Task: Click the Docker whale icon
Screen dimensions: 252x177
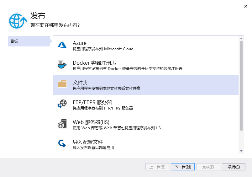Action: pyautogui.click(x=62, y=65)
